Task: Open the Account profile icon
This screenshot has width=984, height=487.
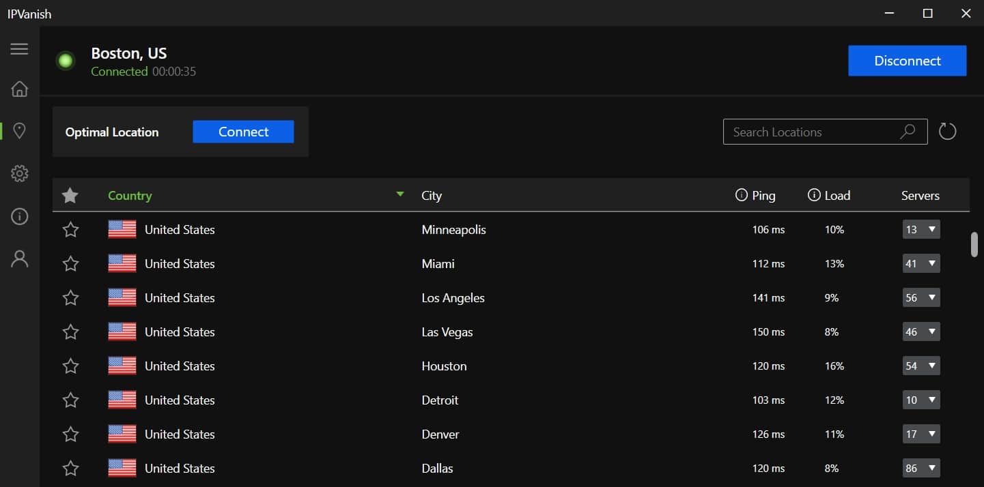Action: click(19, 259)
